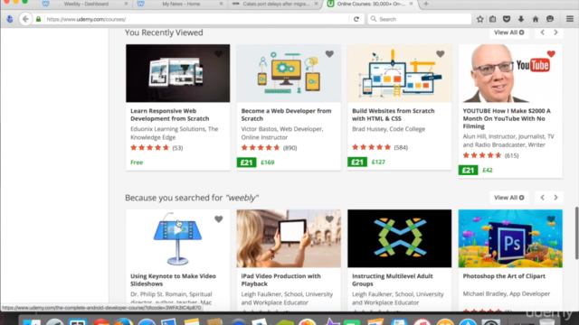Viewport: 579px width, 325px height.
Task: Click the Pocket save icon
Action: pos(507,19)
